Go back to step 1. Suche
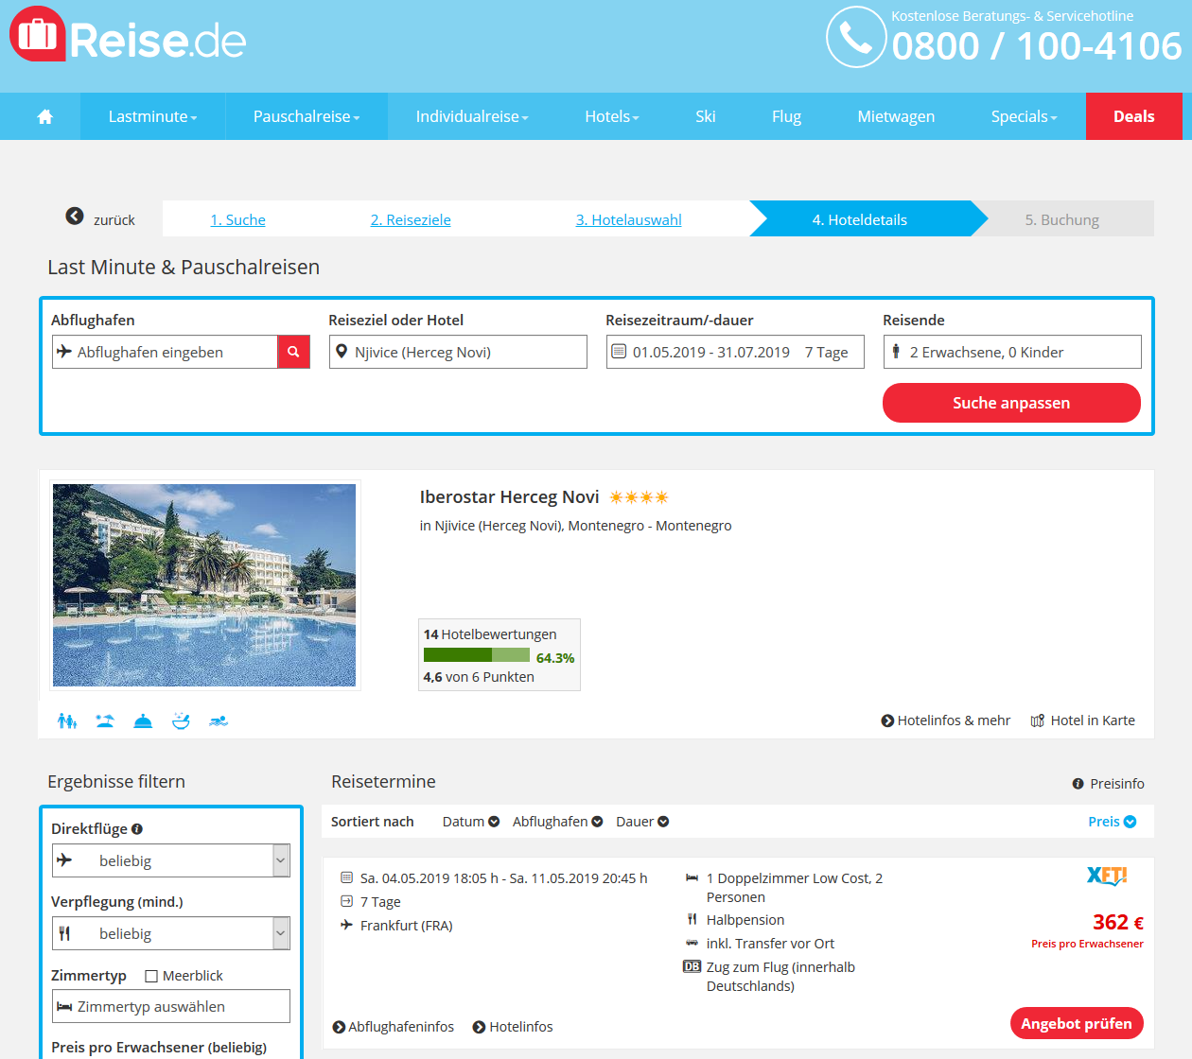The height and width of the screenshot is (1059, 1192). click(237, 219)
